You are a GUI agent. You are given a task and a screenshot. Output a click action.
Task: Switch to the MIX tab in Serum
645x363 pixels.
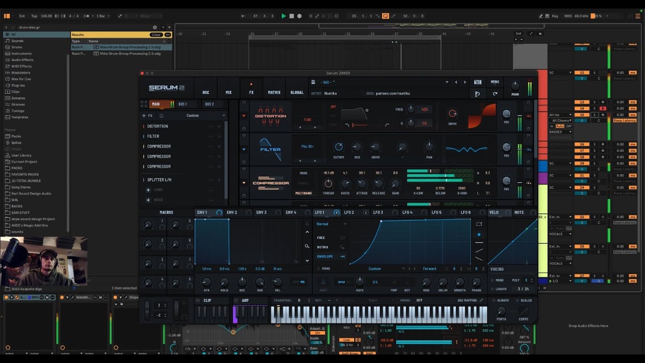pyautogui.click(x=228, y=92)
